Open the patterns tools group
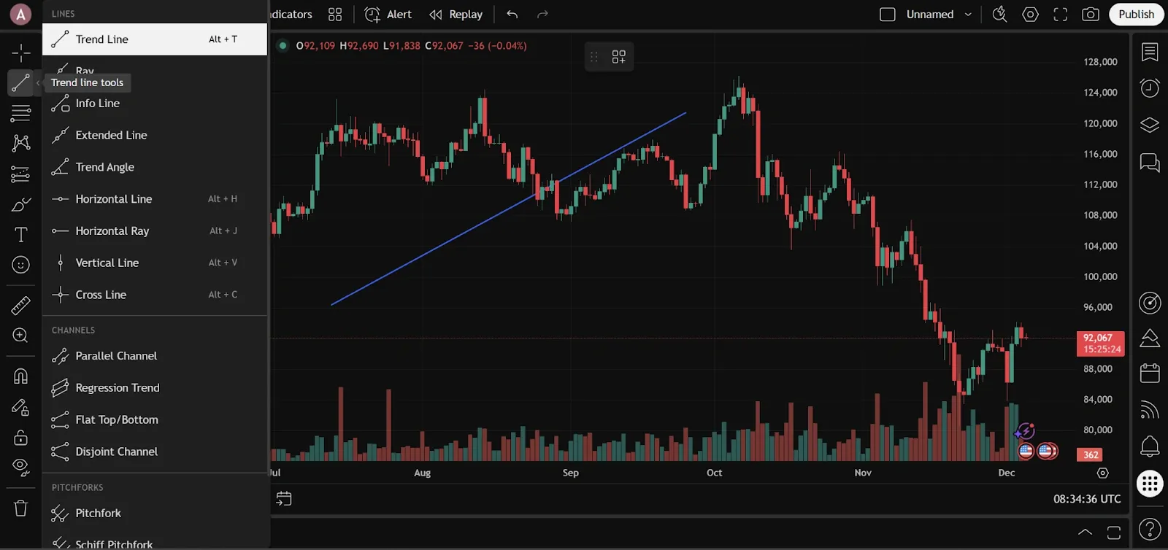Screen dimensions: 1168x550 20,143
